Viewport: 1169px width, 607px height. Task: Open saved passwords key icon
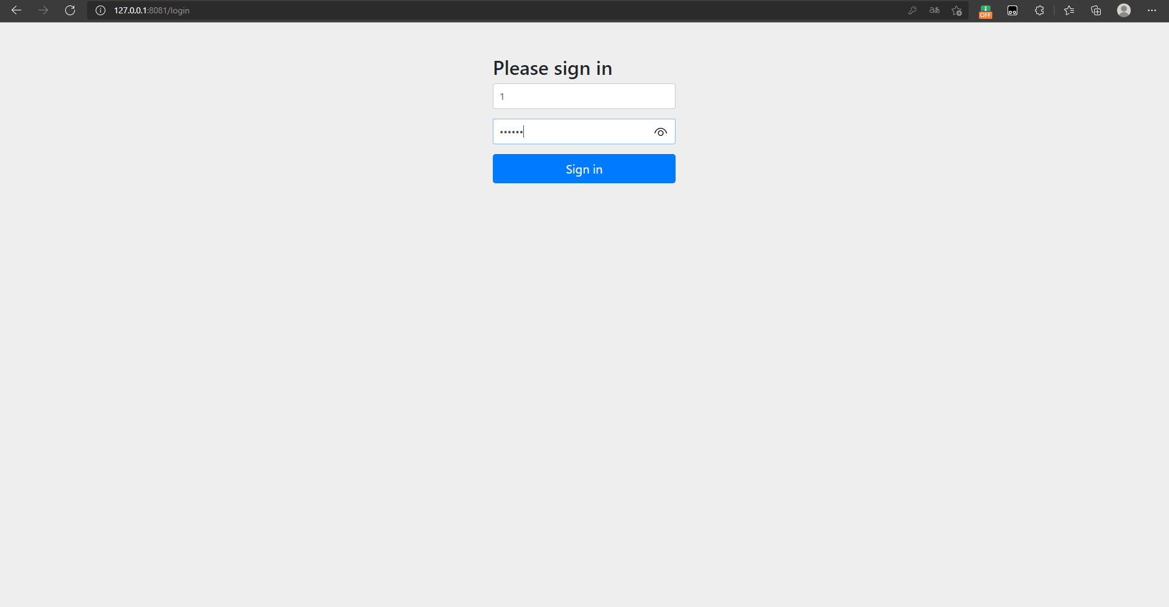pyautogui.click(x=912, y=10)
